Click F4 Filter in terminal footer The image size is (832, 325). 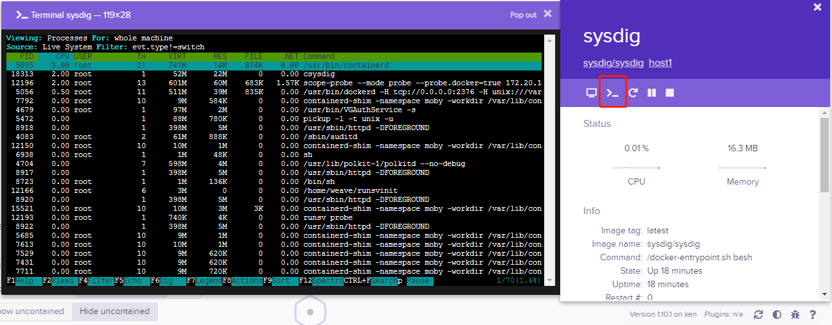pyautogui.click(x=96, y=281)
